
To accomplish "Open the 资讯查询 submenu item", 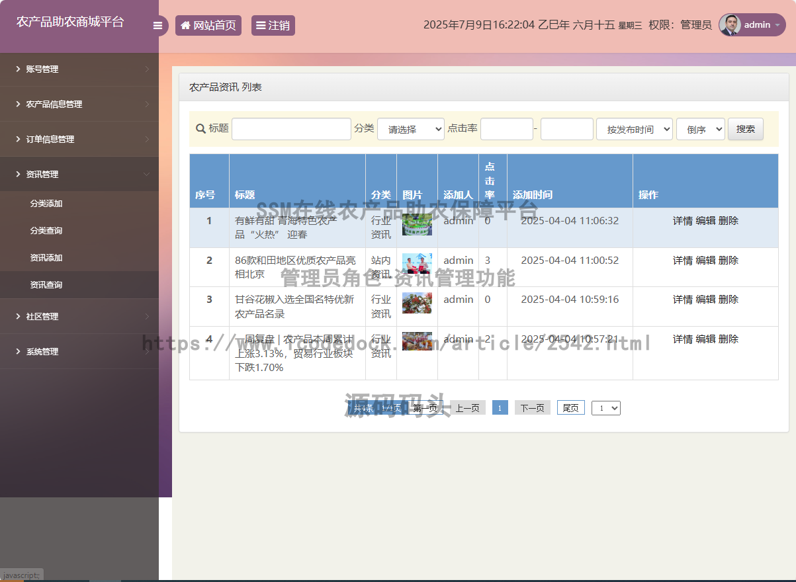I will pyautogui.click(x=79, y=285).
